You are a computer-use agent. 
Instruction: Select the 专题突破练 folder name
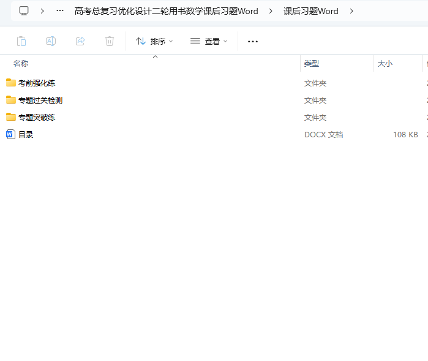pos(37,117)
